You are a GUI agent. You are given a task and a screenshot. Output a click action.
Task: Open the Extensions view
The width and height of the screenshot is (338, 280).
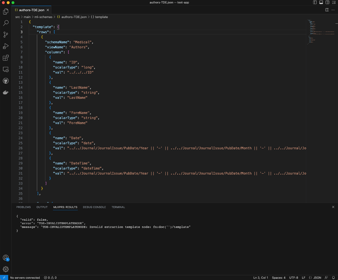(6, 58)
